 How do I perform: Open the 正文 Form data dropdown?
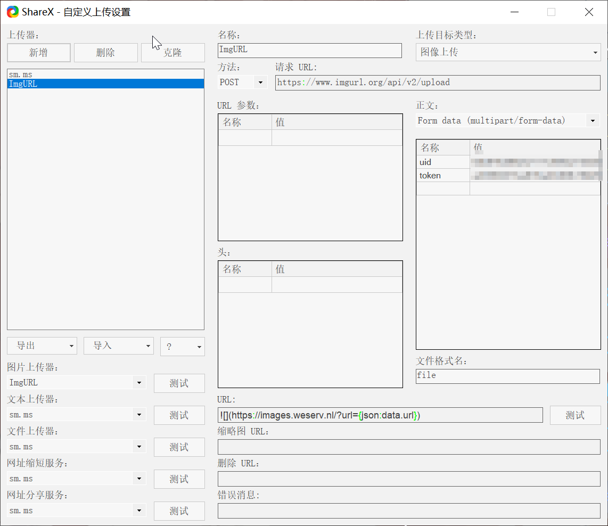[x=508, y=120]
